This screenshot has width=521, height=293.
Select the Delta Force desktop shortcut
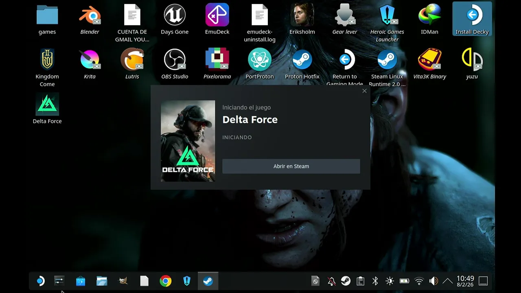(x=47, y=109)
